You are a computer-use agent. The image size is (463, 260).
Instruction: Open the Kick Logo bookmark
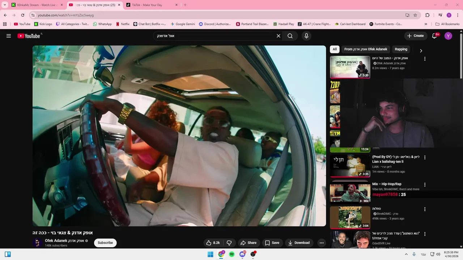click(43, 24)
